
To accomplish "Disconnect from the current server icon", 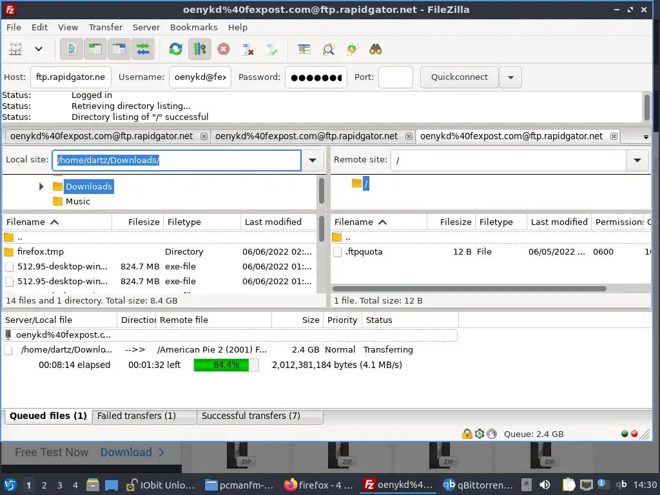I will pos(247,49).
